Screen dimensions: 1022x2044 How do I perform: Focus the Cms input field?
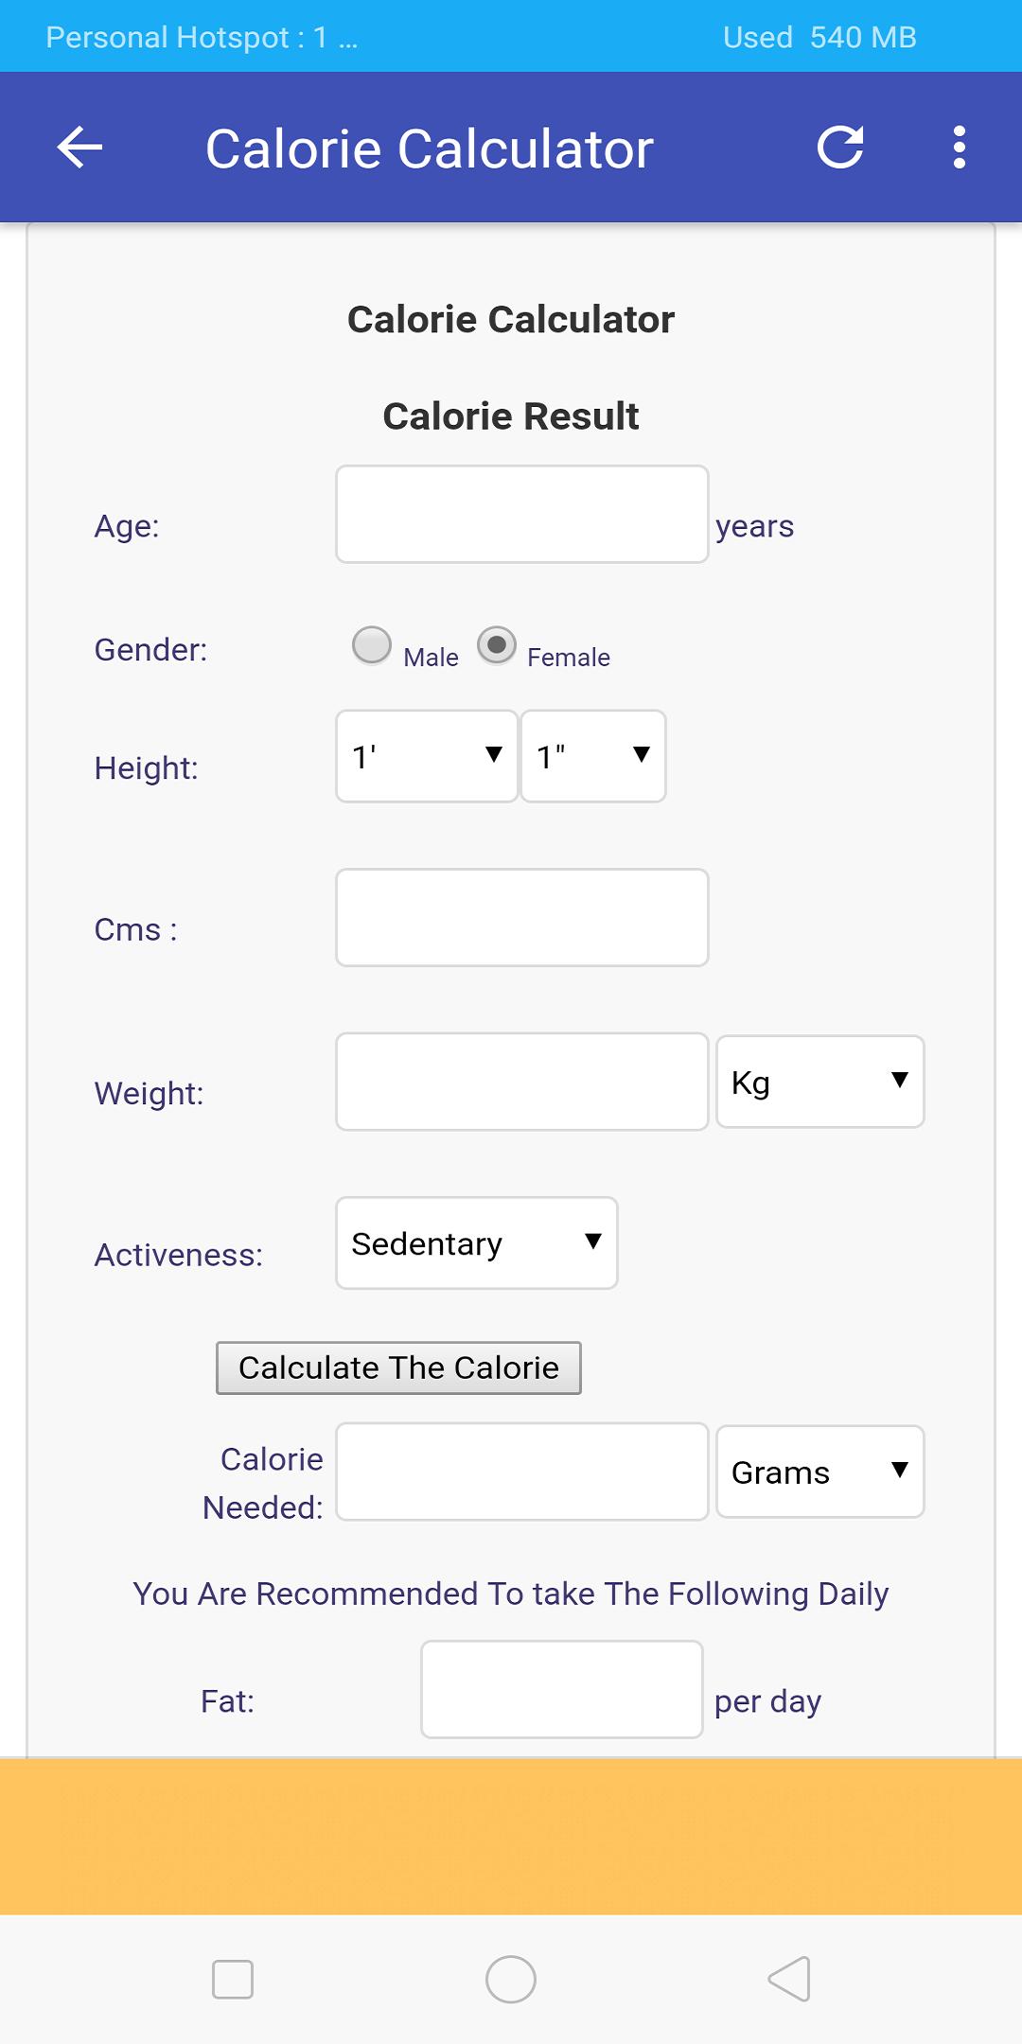point(522,918)
